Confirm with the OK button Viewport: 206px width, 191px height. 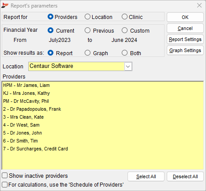[185, 17]
